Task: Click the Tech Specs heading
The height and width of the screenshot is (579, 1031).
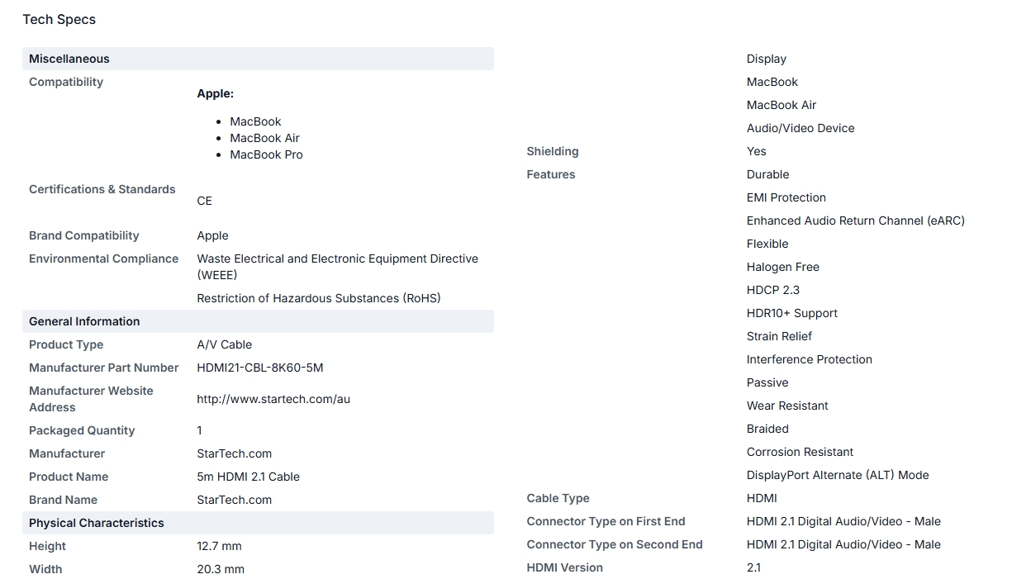Action: (x=59, y=19)
